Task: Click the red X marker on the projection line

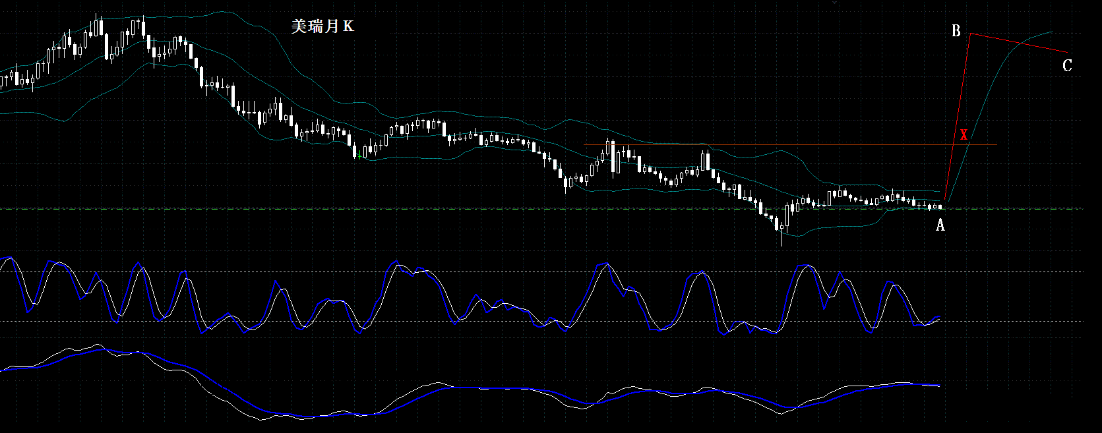Action: click(x=964, y=134)
